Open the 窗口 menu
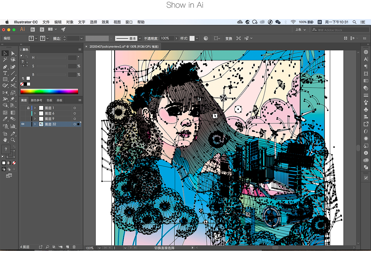 pyautogui.click(x=129, y=22)
